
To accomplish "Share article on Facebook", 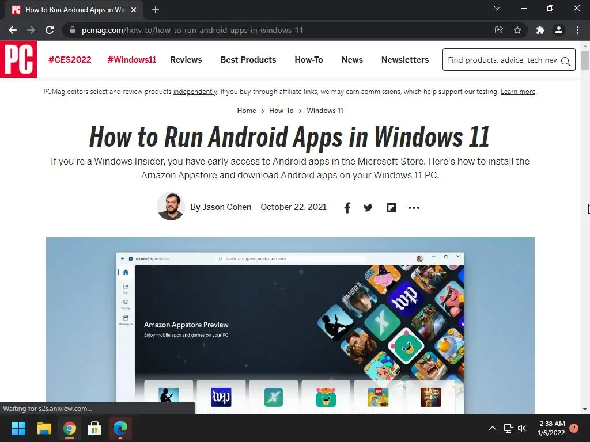I will point(347,207).
